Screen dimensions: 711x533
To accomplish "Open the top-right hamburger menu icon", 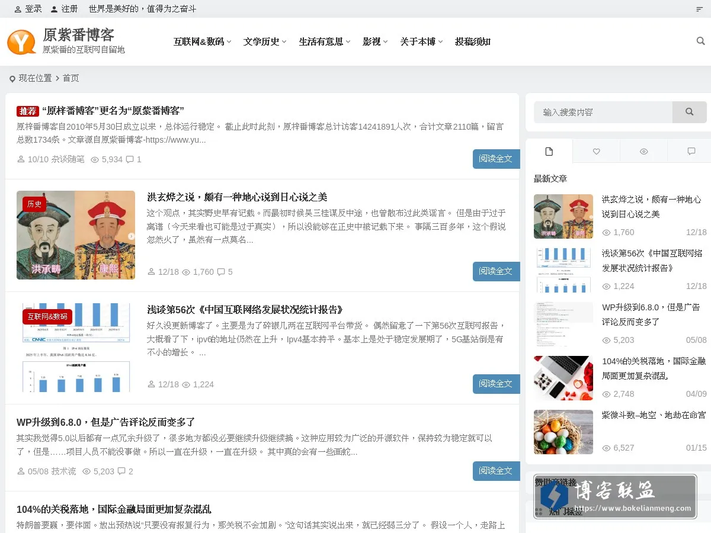I will (x=699, y=9).
